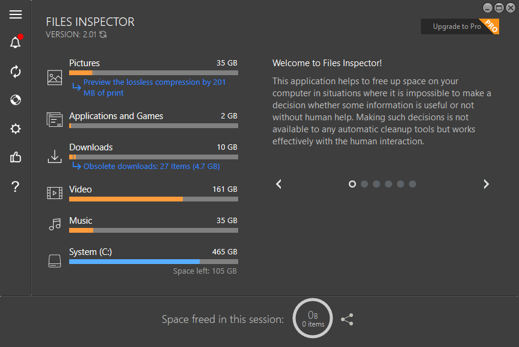Viewport: 519px width, 347px height.
Task: Click the thumbs-up sidebar icon
Action: pos(16,158)
